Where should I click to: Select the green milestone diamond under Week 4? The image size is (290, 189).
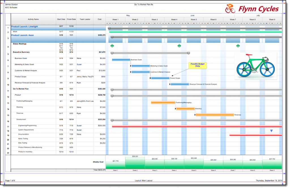pyautogui.click(x=179, y=46)
